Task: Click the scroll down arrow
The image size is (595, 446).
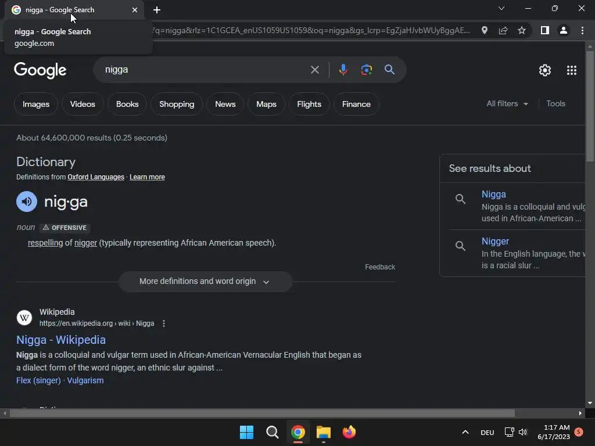Action: 590,403
